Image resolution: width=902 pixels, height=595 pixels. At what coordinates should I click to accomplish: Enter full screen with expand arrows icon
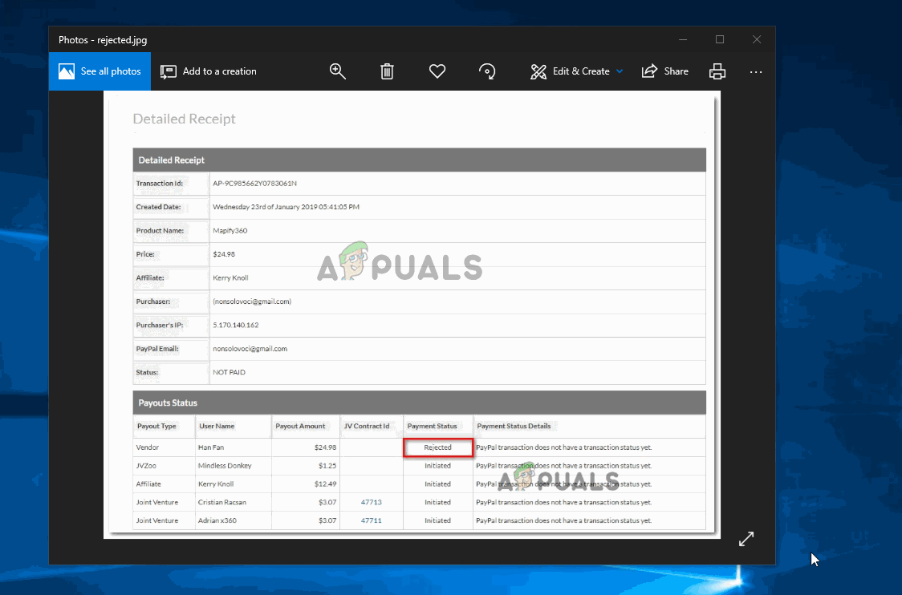pyautogui.click(x=746, y=539)
